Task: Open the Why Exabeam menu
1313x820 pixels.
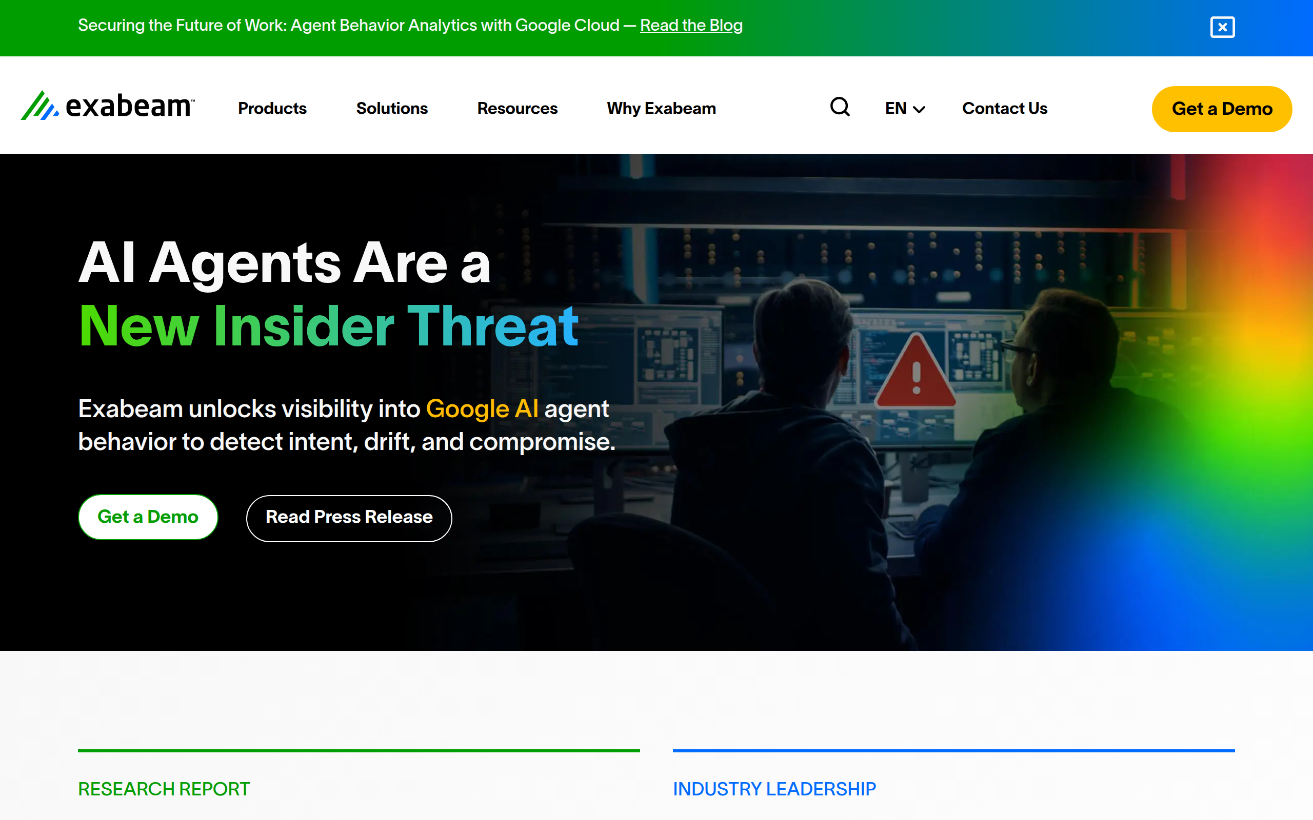Action: click(x=661, y=109)
